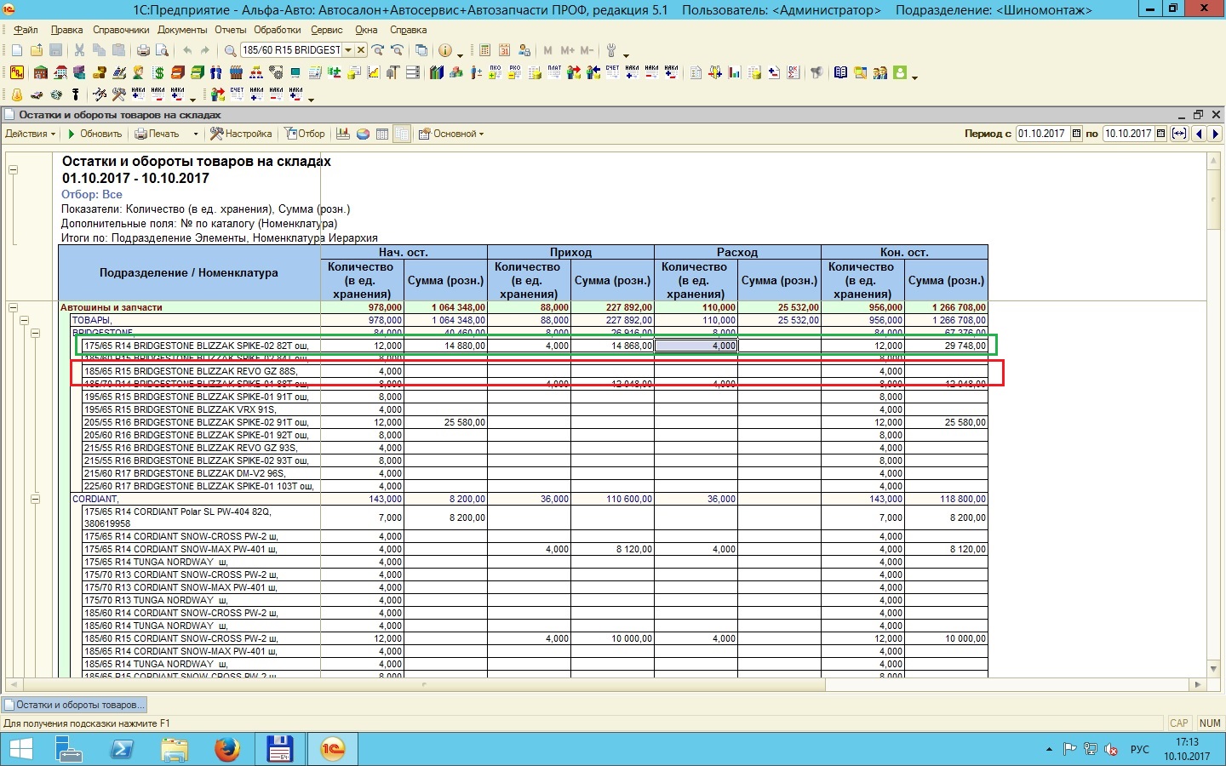Toggle the pivot grouping display icon
Screen dimensions: 1226x766
tap(402, 134)
